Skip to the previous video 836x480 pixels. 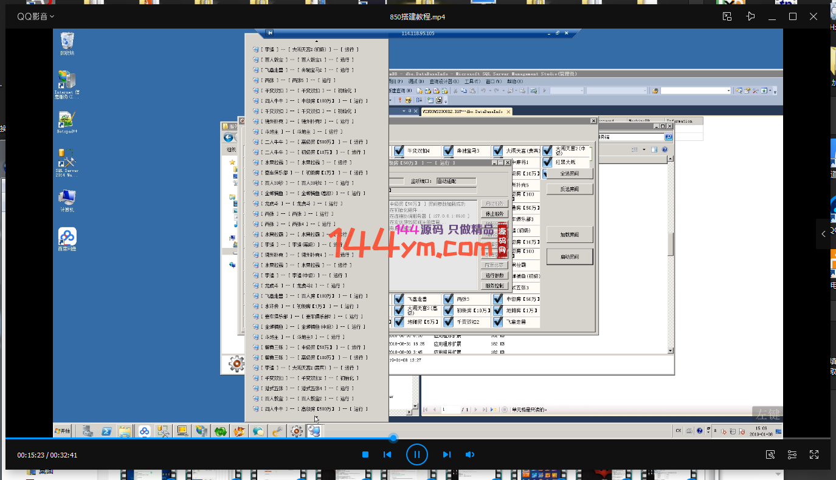click(387, 454)
